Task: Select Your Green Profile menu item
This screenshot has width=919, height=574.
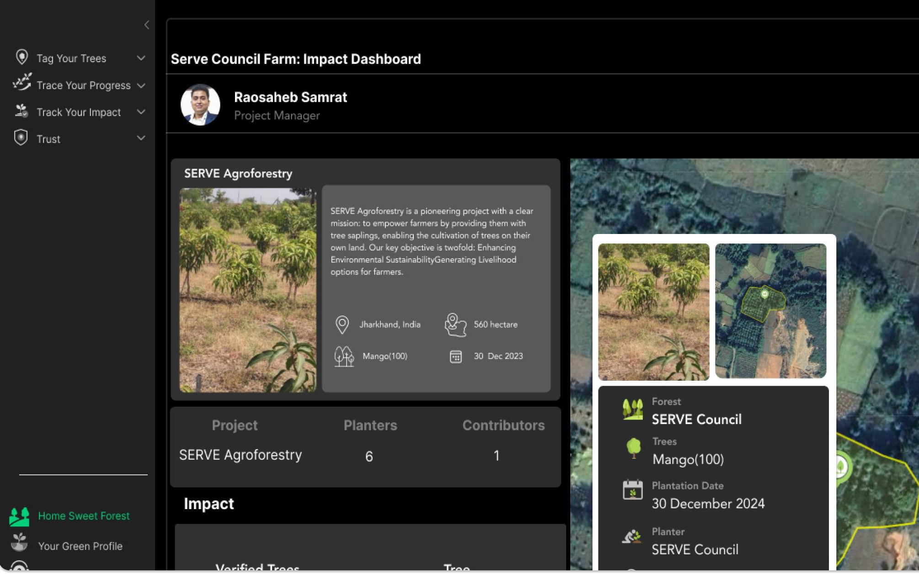Action: [x=79, y=546]
